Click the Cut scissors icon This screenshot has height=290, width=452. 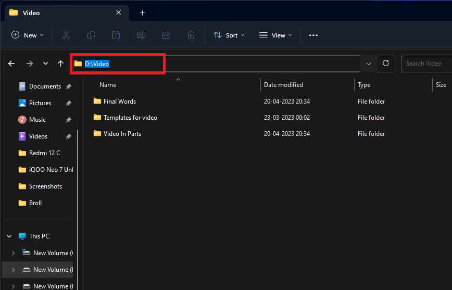[x=66, y=35]
